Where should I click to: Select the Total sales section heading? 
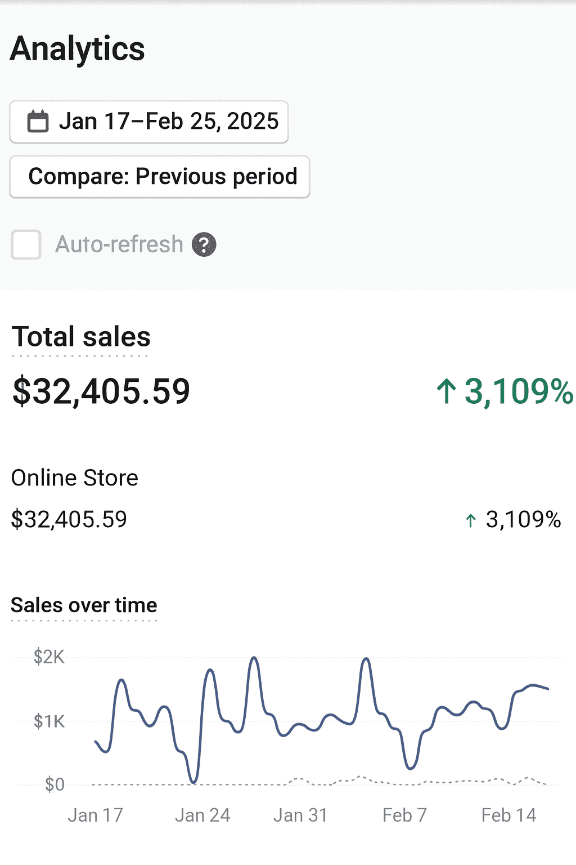(81, 336)
